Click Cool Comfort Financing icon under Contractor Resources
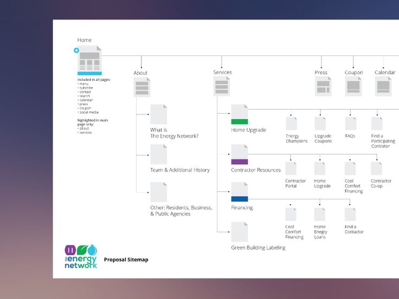 [x=350, y=168]
